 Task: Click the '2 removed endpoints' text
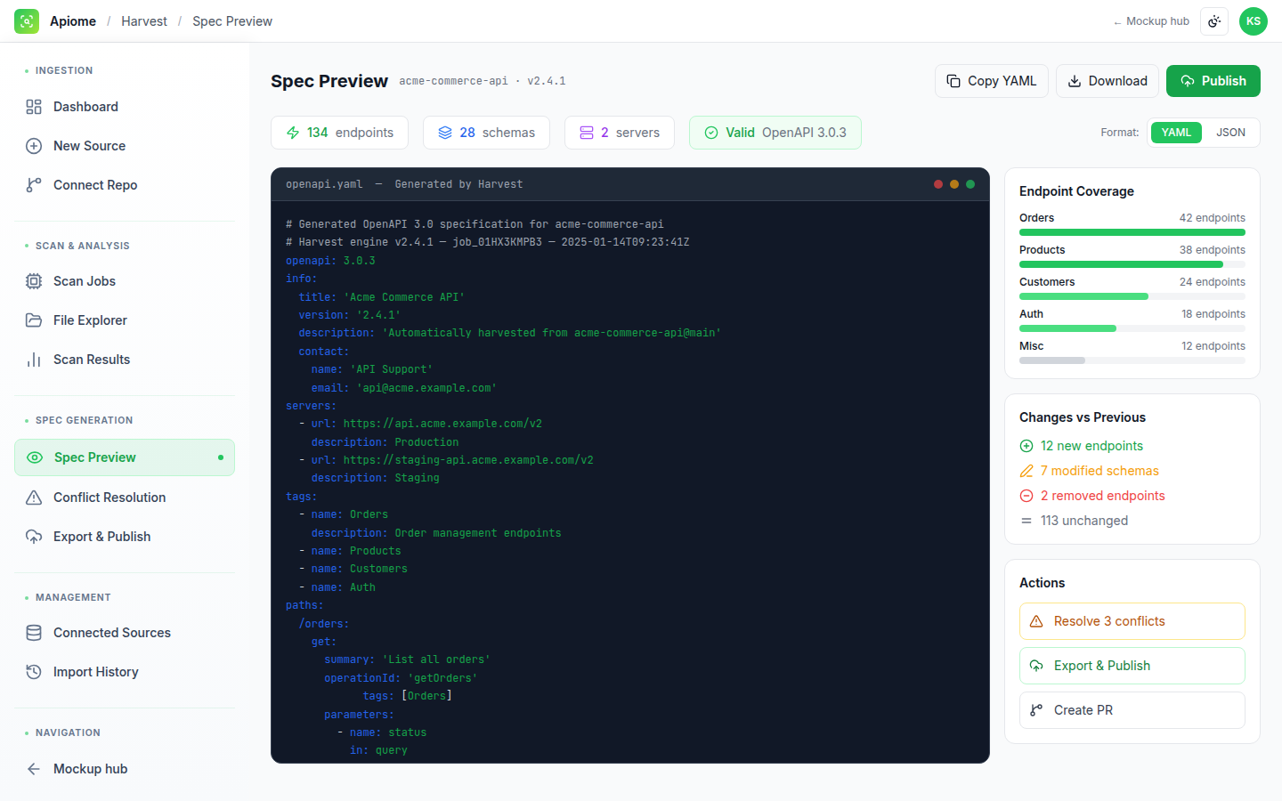click(1103, 496)
